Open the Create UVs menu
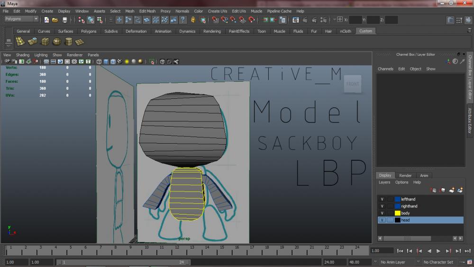 [x=218, y=11]
